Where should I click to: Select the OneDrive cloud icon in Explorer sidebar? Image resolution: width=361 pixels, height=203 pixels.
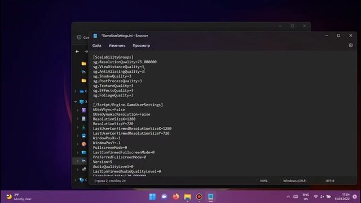tap(82, 91)
